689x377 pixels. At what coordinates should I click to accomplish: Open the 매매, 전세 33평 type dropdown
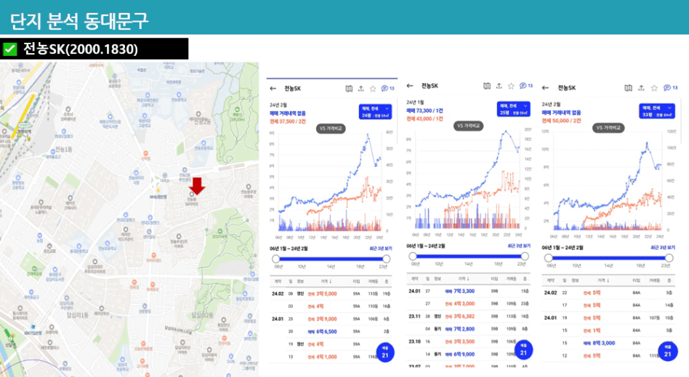656,111
